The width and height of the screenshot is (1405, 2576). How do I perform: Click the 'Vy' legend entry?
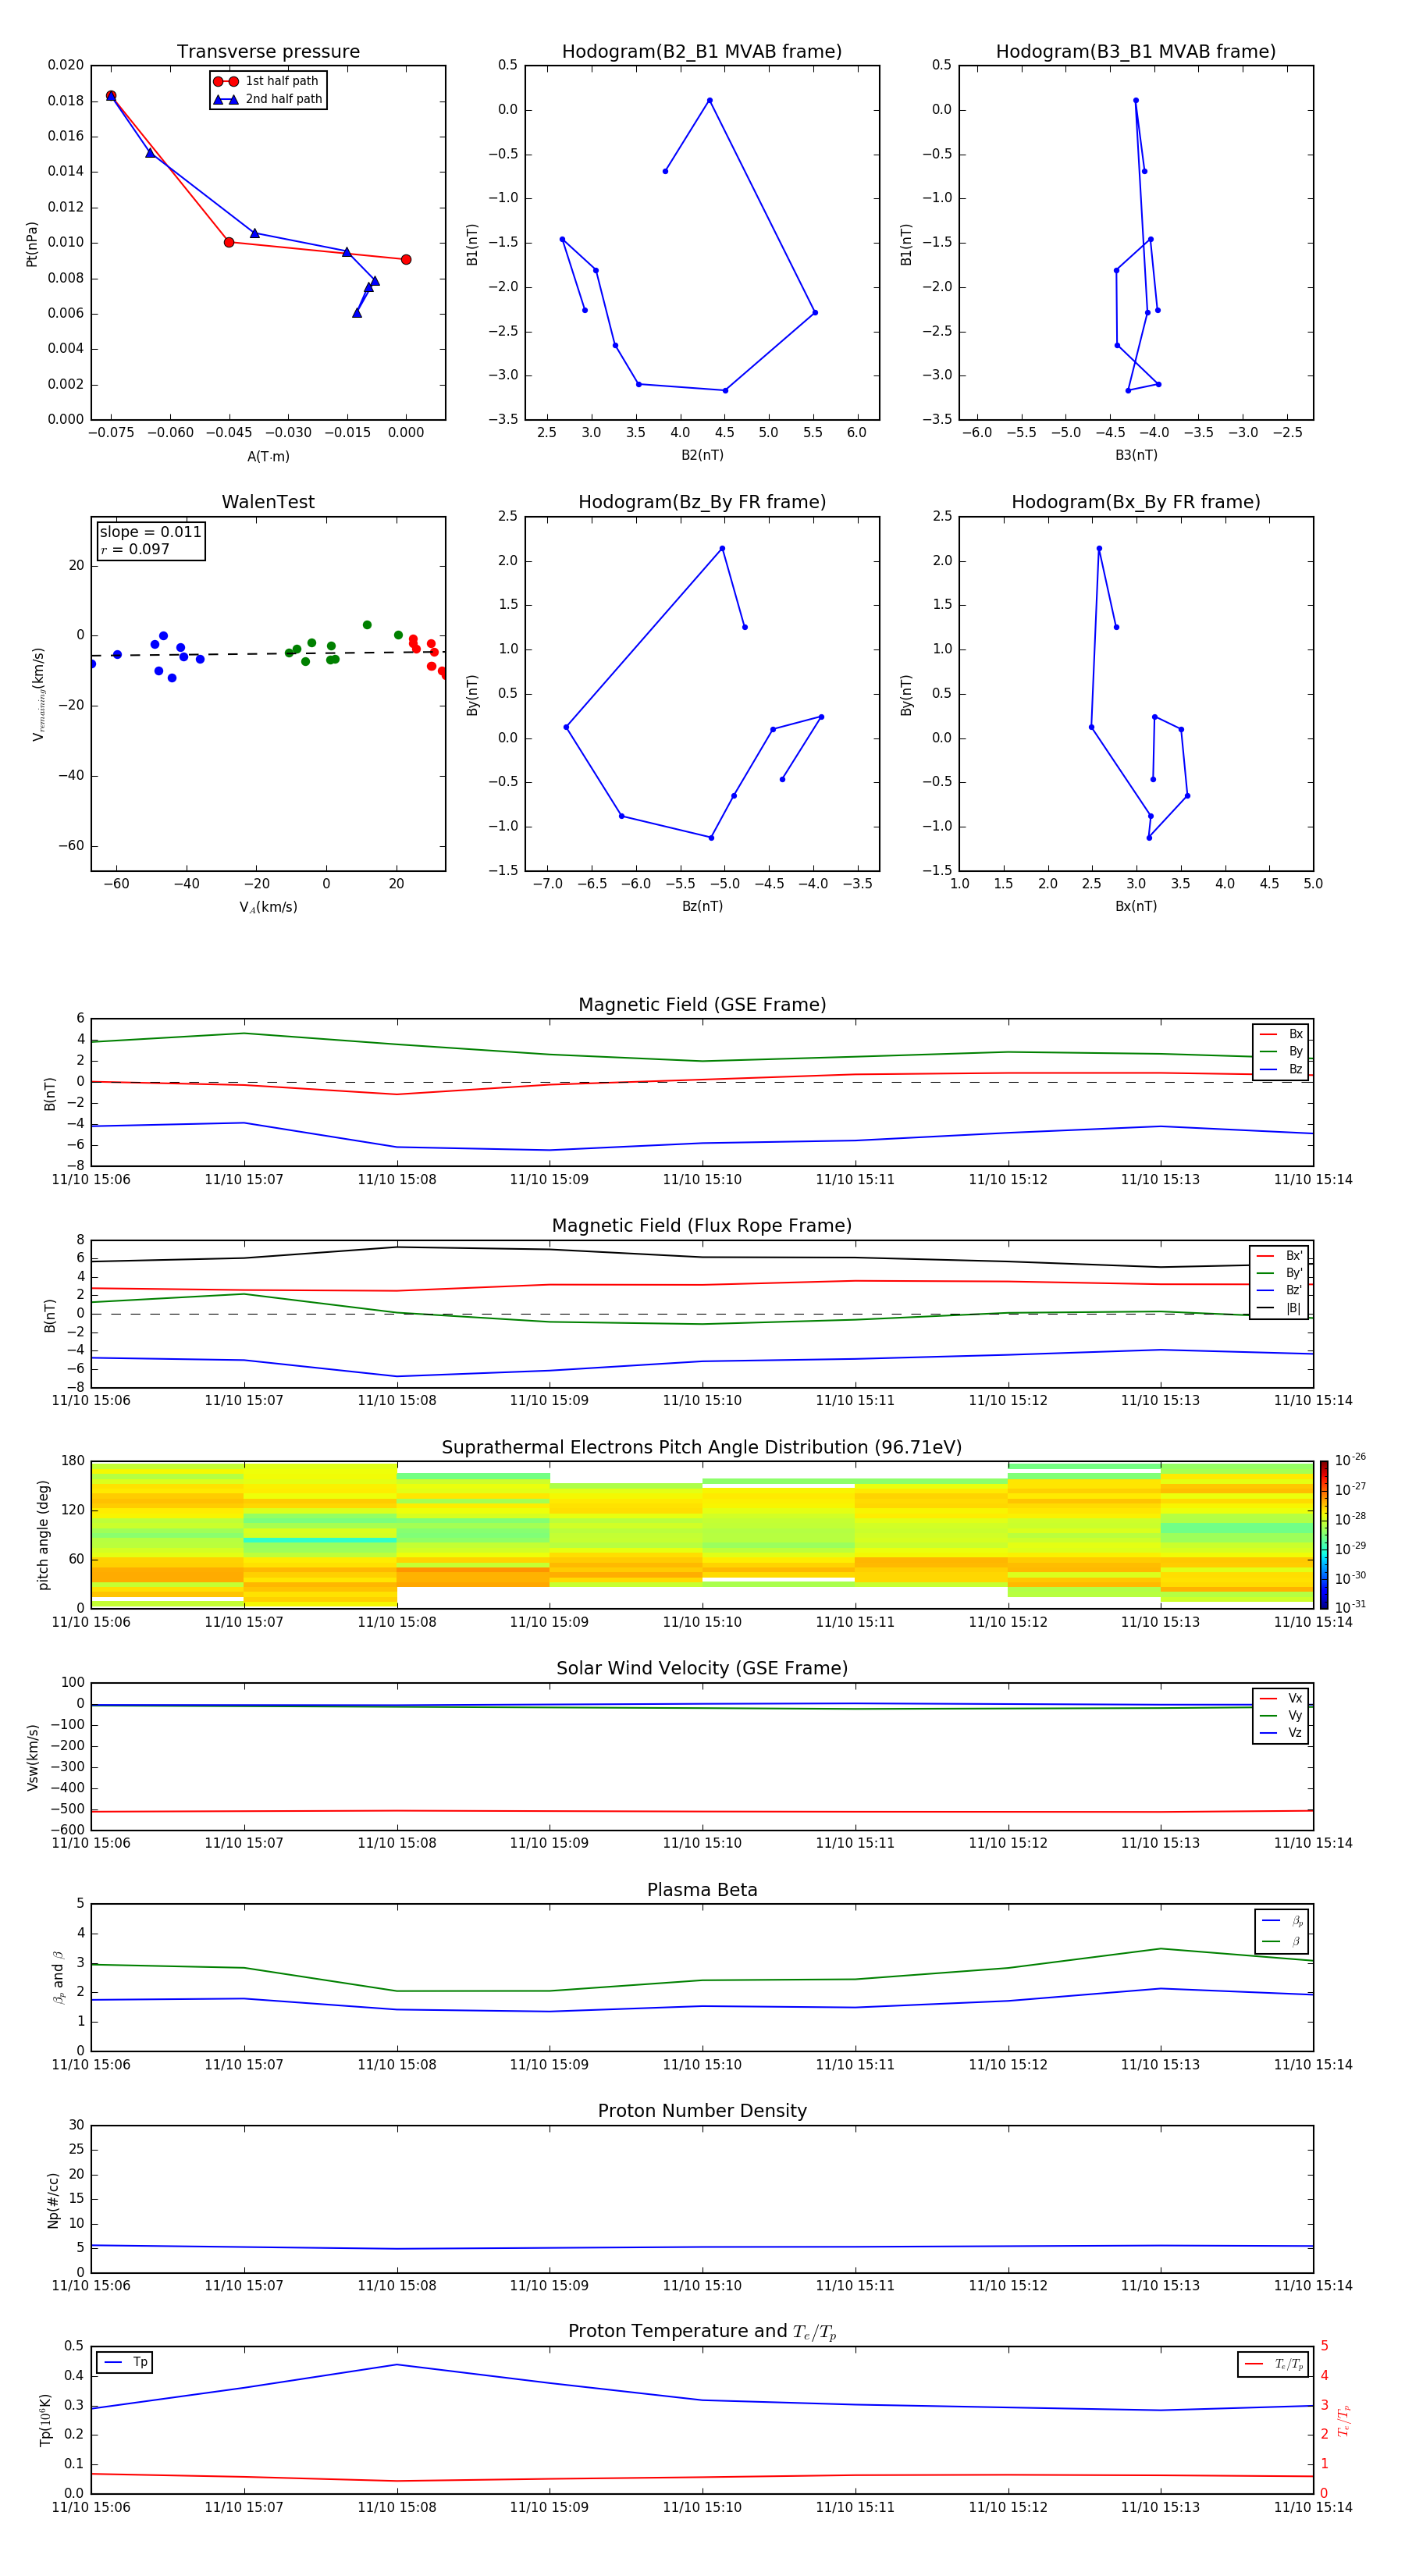(1281, 1716)
